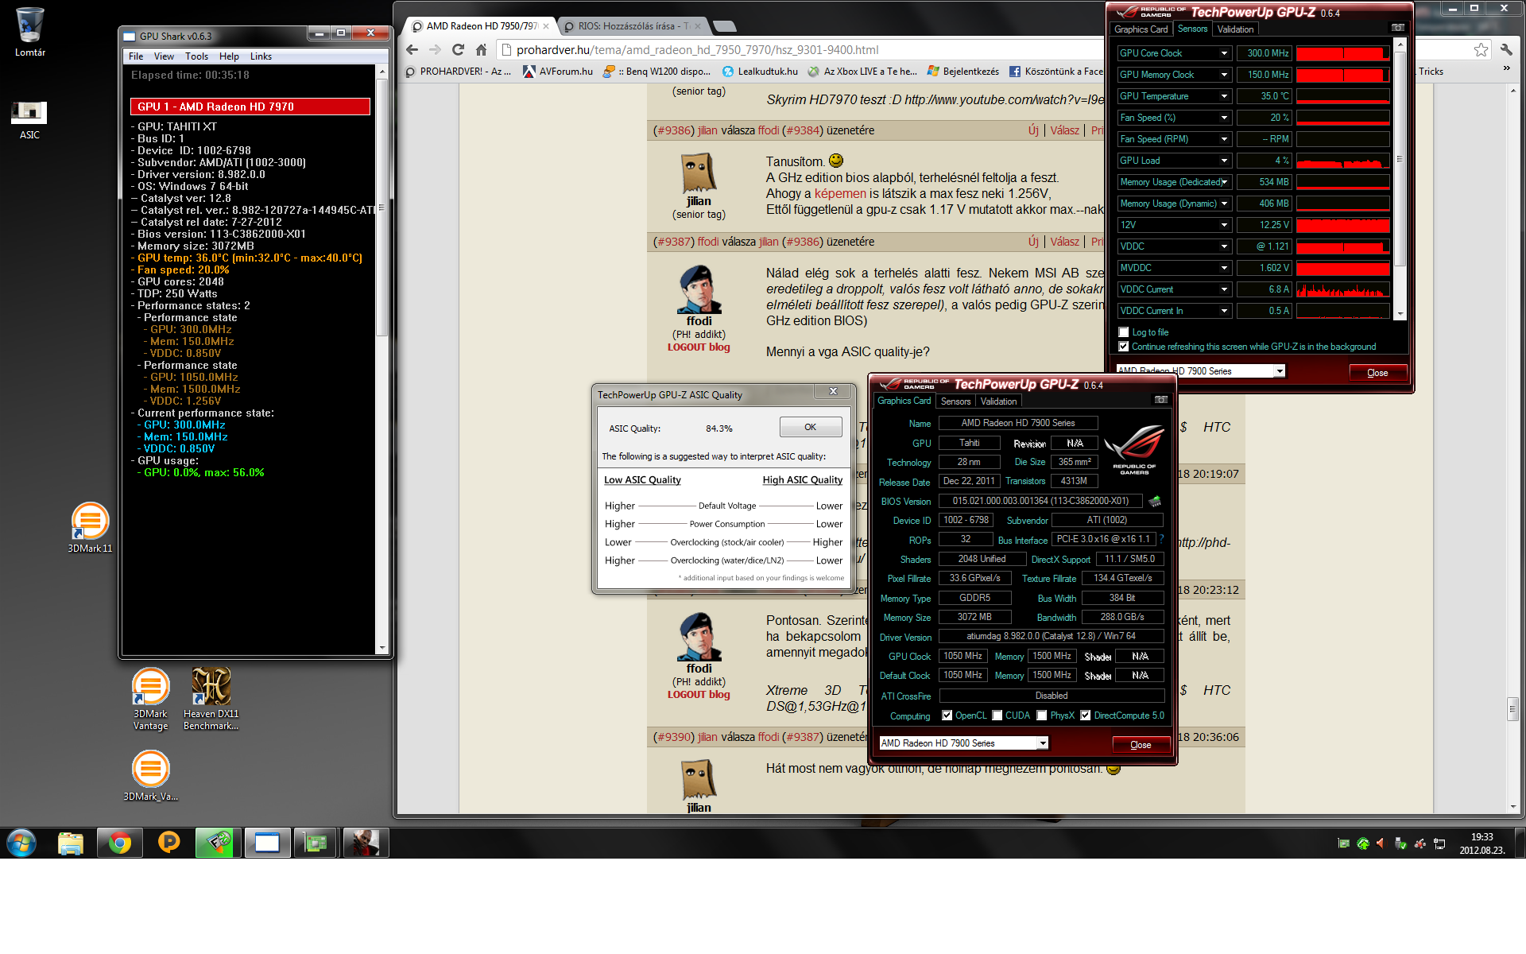This screenshot has width=1526, height=954.
Task: Open the GPU Load sensor dropdown
Action: 1223,161
